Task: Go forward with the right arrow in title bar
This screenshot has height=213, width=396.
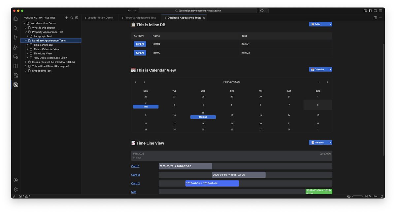Action: 134,11
